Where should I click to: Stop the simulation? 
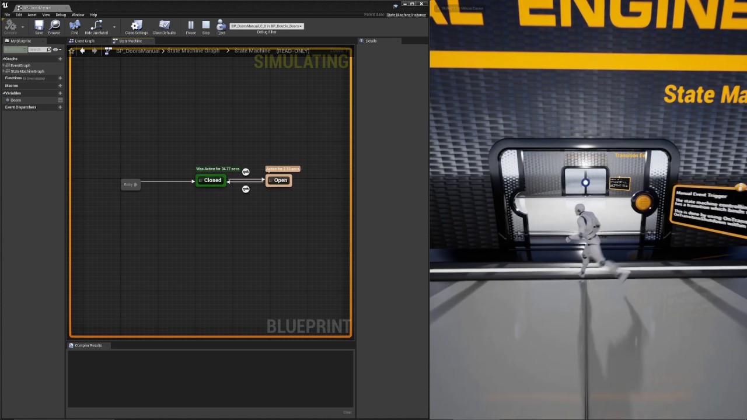coord(205,27)
